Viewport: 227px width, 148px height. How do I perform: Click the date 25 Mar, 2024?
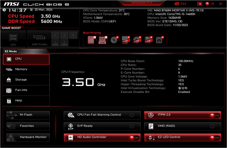point(44,10)
